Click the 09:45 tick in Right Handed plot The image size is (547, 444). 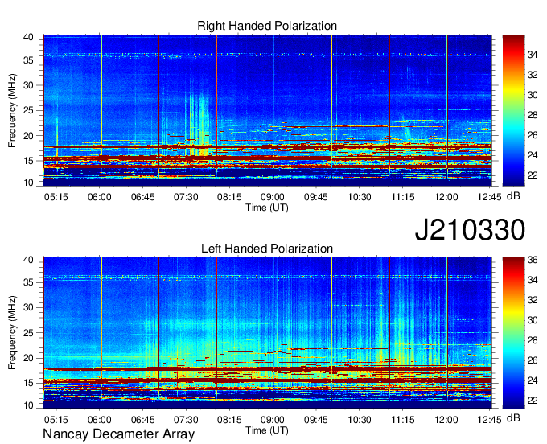point(315,197)
